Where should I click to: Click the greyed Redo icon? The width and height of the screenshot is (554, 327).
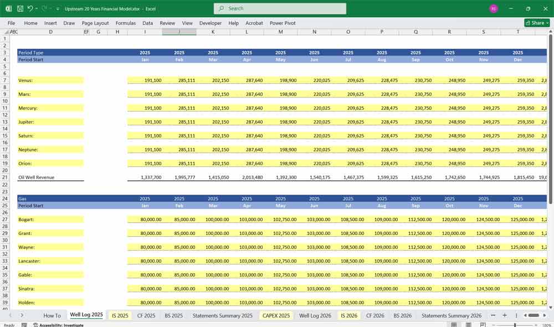(44, 8)
